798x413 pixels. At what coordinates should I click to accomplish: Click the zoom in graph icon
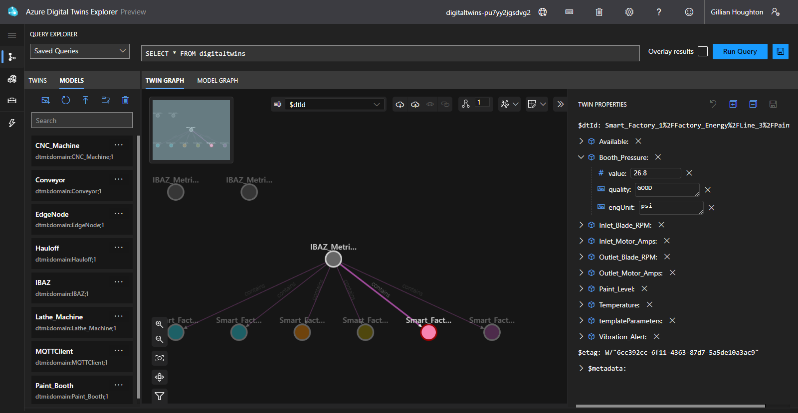160,324
